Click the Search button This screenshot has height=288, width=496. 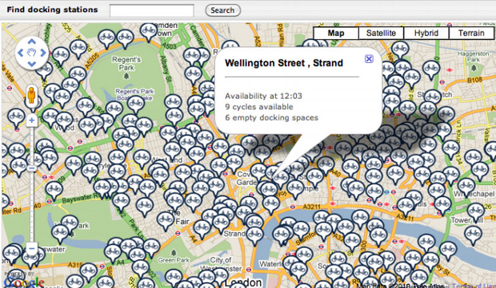222,10
